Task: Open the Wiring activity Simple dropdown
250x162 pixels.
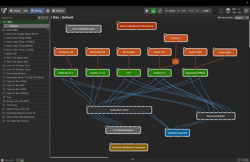Action: tap(242, 18)
